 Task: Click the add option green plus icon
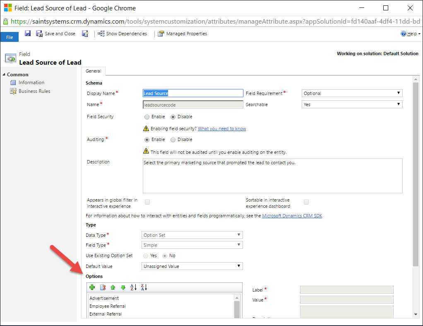click(x=92, y=287)
